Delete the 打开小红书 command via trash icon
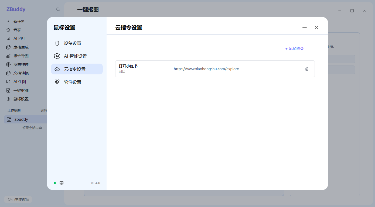Screen dimensions: 375x207 click(x=307, y=69)
